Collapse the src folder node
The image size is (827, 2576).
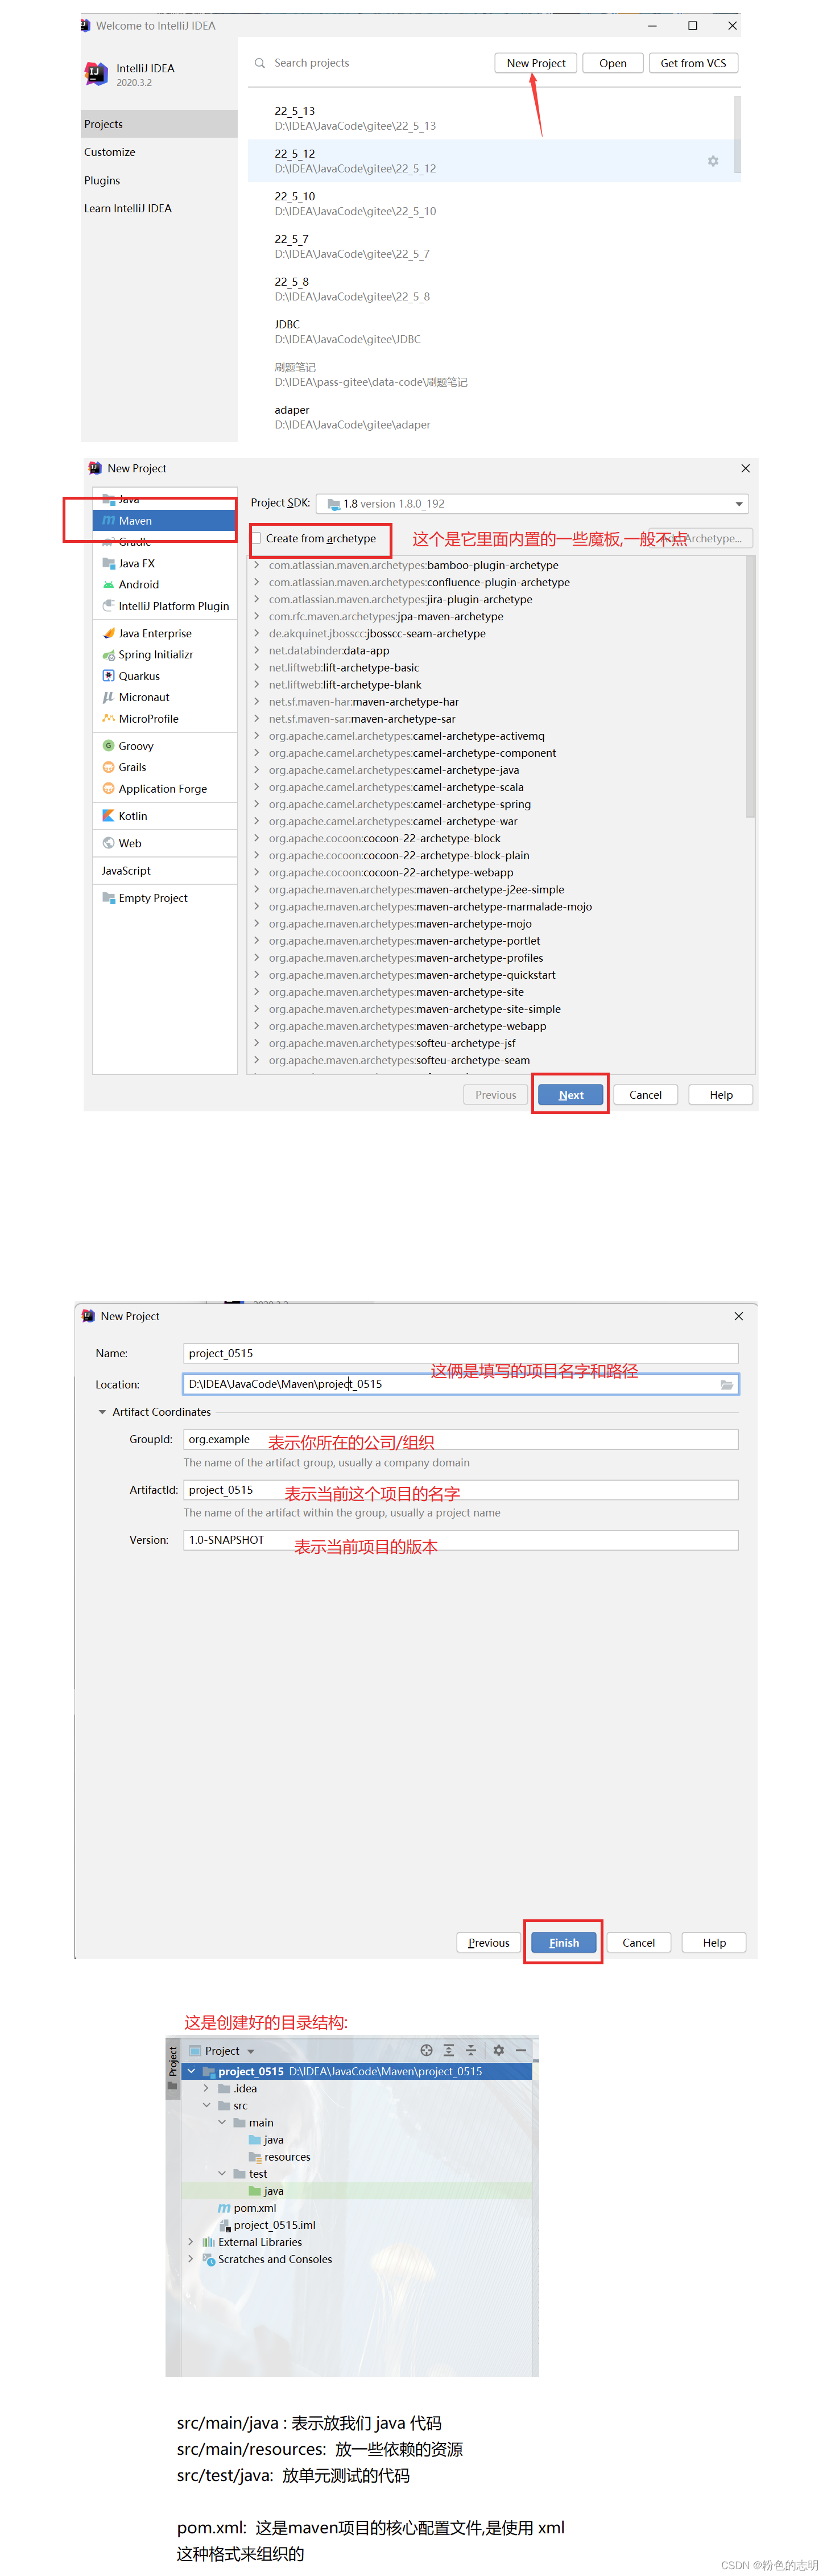click(206, 2105)
